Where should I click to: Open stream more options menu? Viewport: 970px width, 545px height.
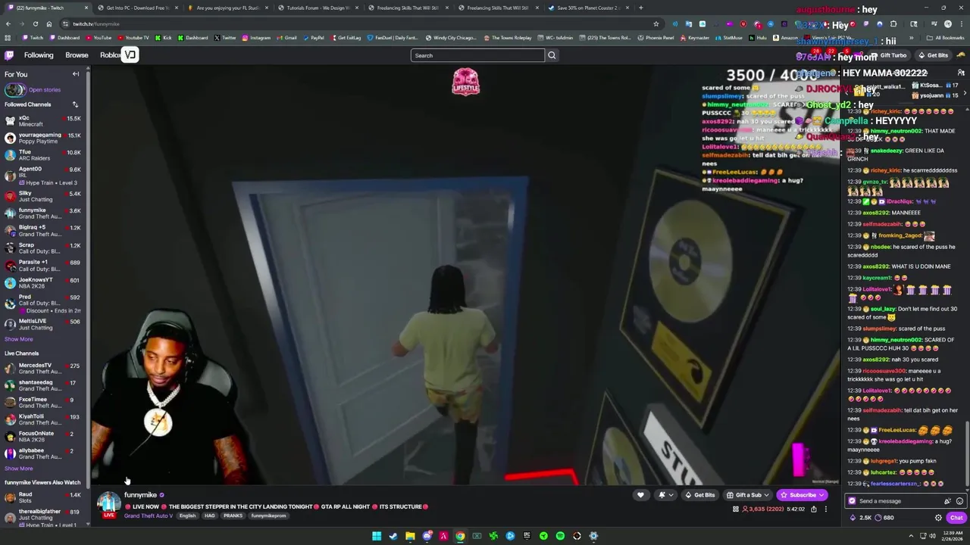[826, 509]
